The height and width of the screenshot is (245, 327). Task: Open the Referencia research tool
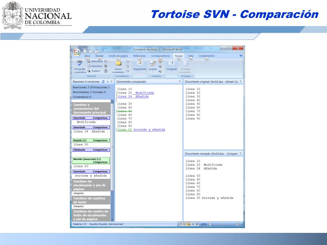[x=95, y=62]
